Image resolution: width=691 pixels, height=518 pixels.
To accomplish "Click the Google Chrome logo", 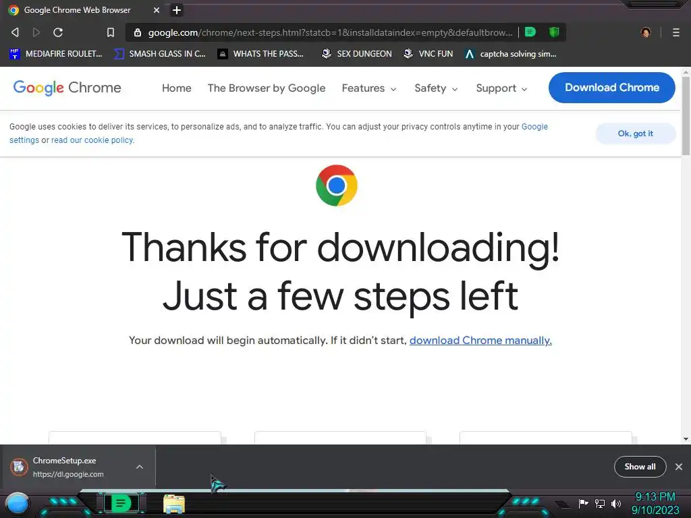I will [67, 88].
